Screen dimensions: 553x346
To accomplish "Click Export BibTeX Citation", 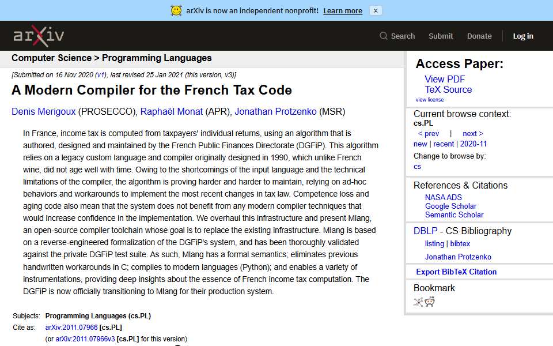I will coord(456,272).
